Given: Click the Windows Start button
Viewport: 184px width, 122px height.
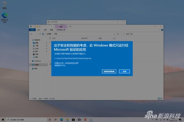Looking at the screenshot, I should [3, 120].
